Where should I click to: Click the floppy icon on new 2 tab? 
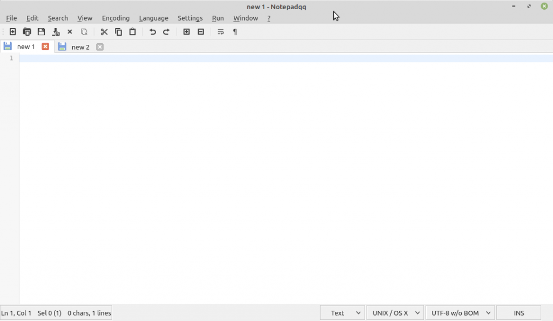62,46
